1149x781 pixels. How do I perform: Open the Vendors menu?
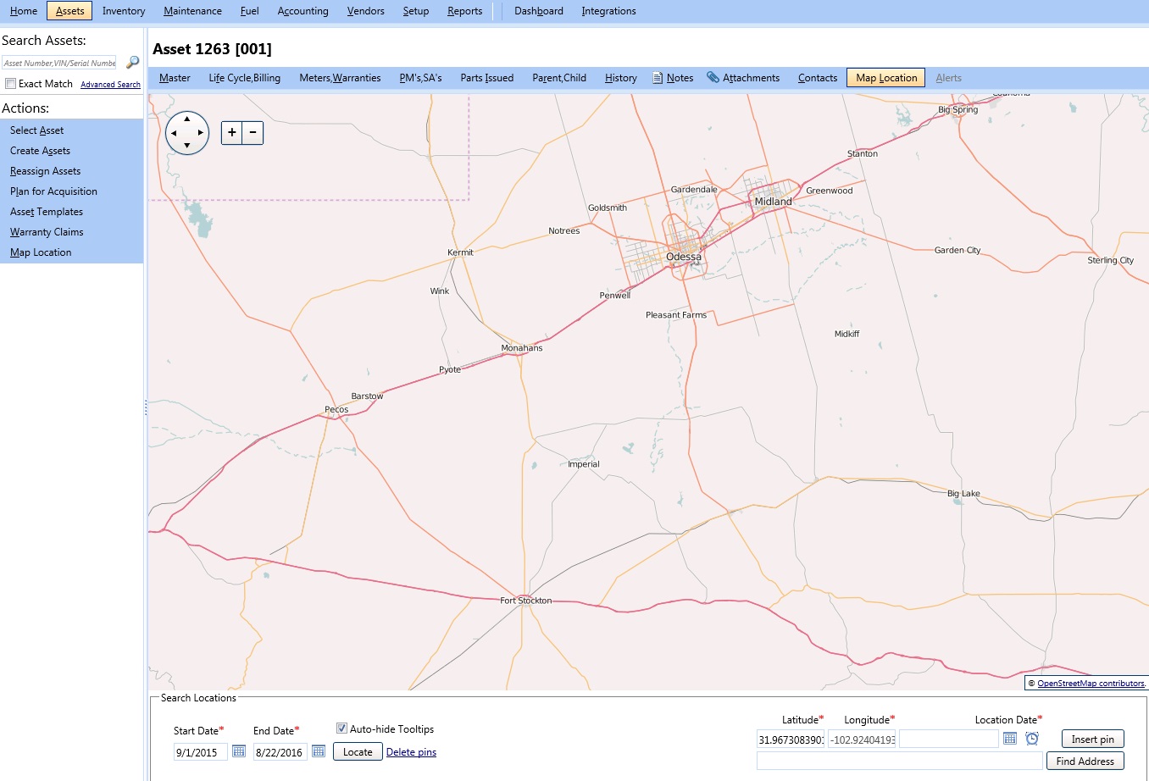click(x=365, y=11)
